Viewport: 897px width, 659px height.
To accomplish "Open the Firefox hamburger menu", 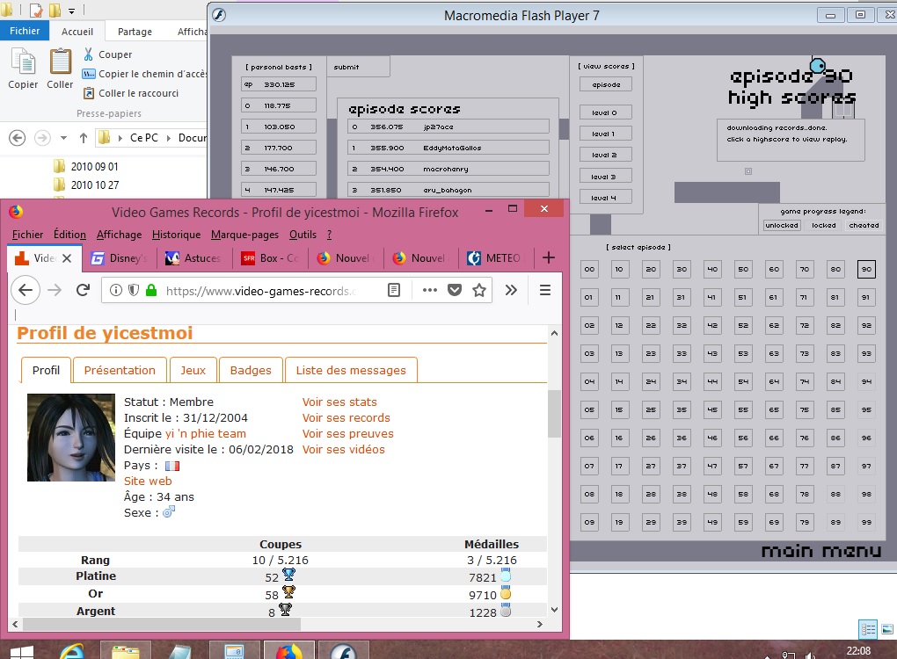I will [544, 290].
